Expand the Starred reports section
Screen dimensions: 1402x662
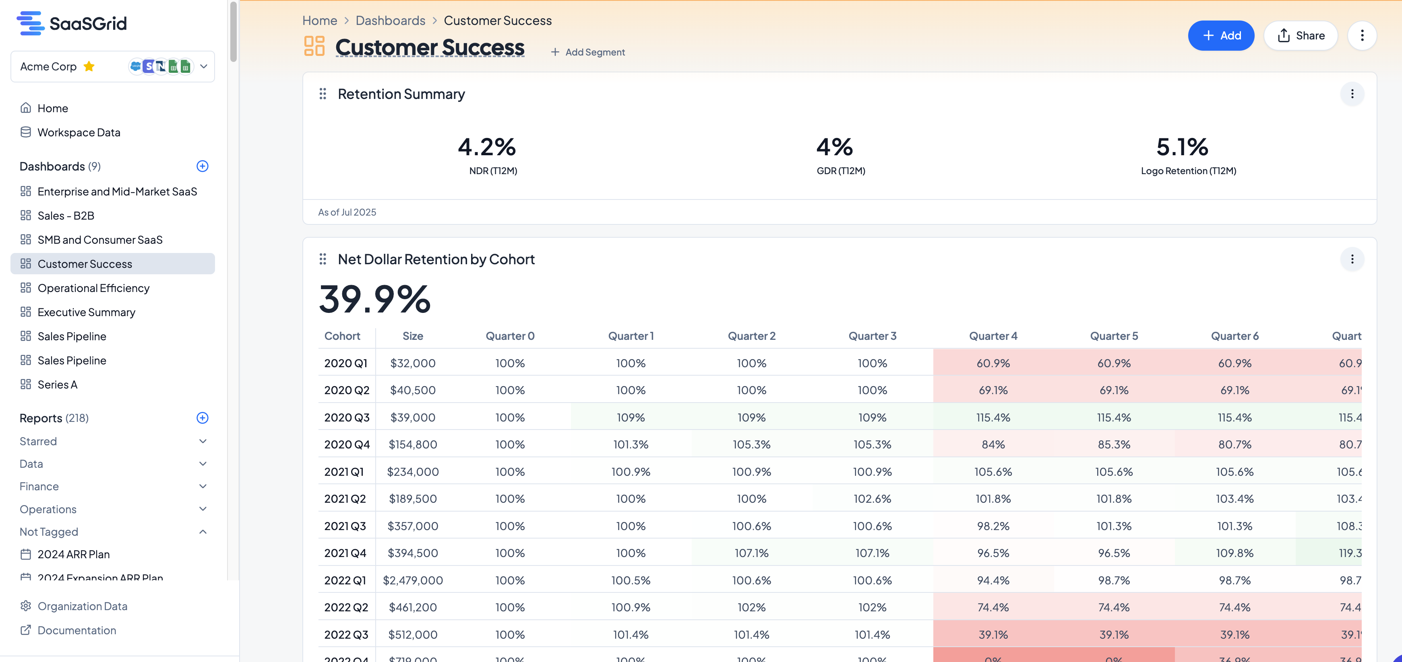click(x=203, y=441)
